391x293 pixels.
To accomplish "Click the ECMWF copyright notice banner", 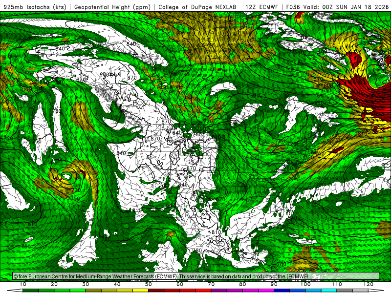I will tap(196, 276).
